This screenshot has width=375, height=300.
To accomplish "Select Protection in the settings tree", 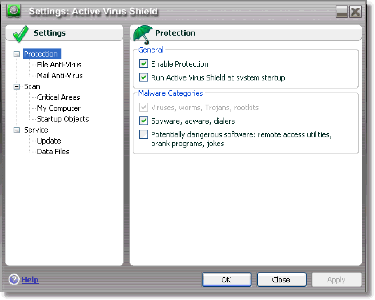I will coord(42,54).
